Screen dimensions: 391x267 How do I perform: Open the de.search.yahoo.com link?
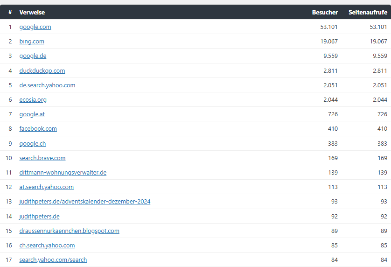(x=48, y=85)
